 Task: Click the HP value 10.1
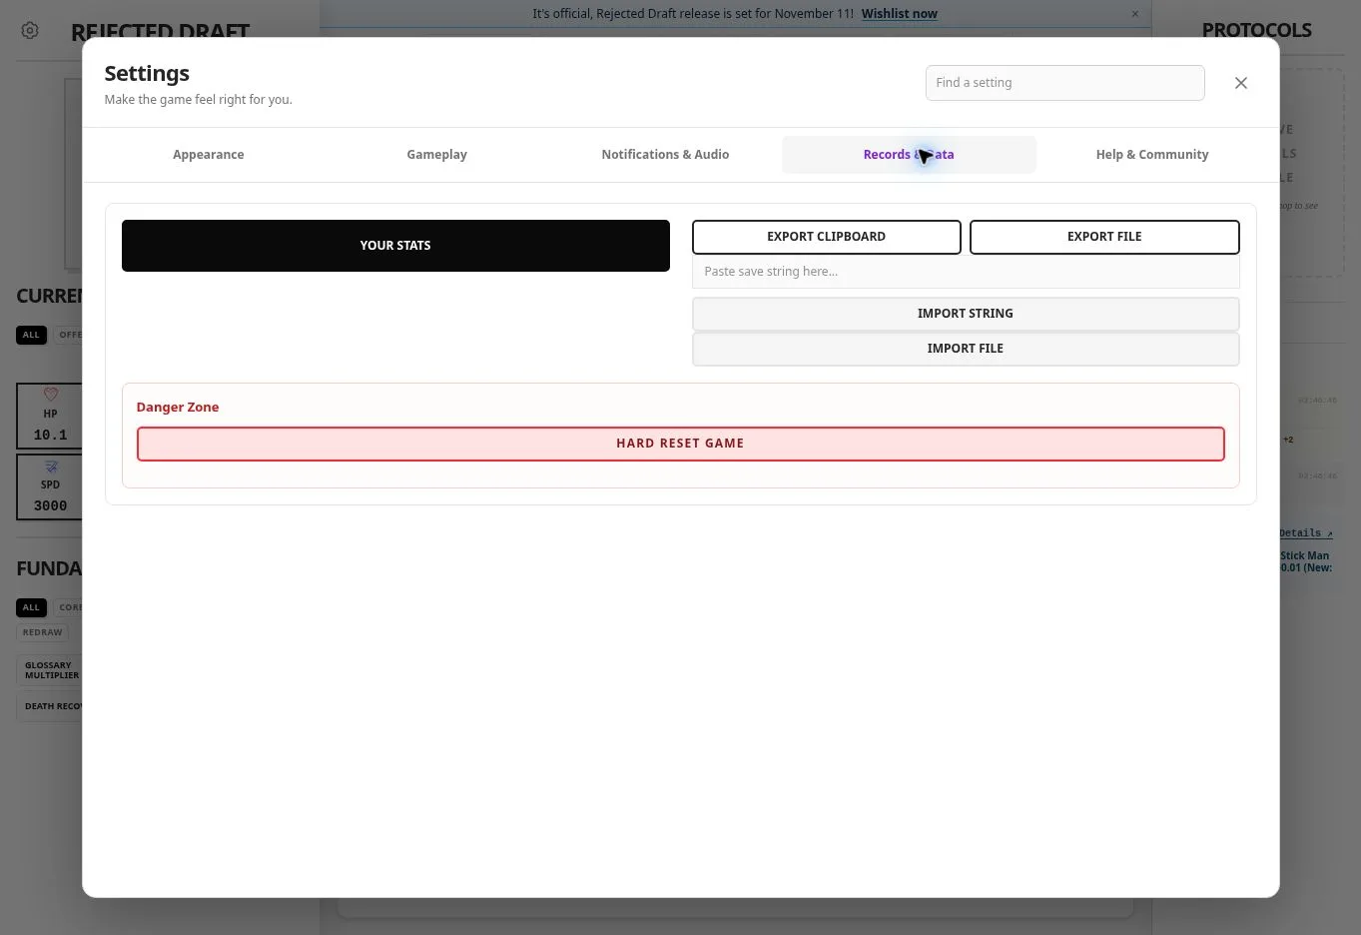(51, 436)
